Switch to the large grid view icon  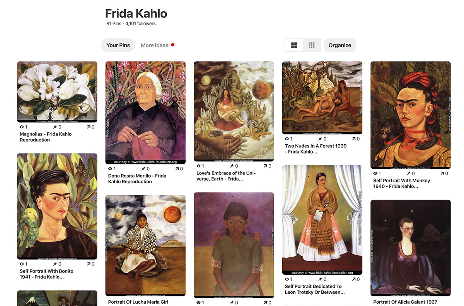294,45
